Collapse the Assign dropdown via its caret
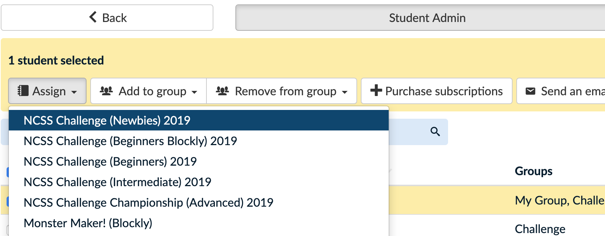The width and height of the screenshot is (605, 236). pyautogui.click(x=74, y=92)
